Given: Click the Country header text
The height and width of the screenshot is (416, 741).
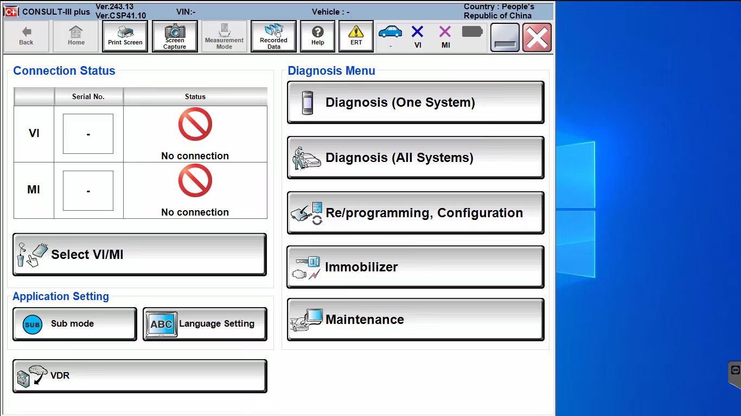Looking at the screenshot, I should [499, 11].
